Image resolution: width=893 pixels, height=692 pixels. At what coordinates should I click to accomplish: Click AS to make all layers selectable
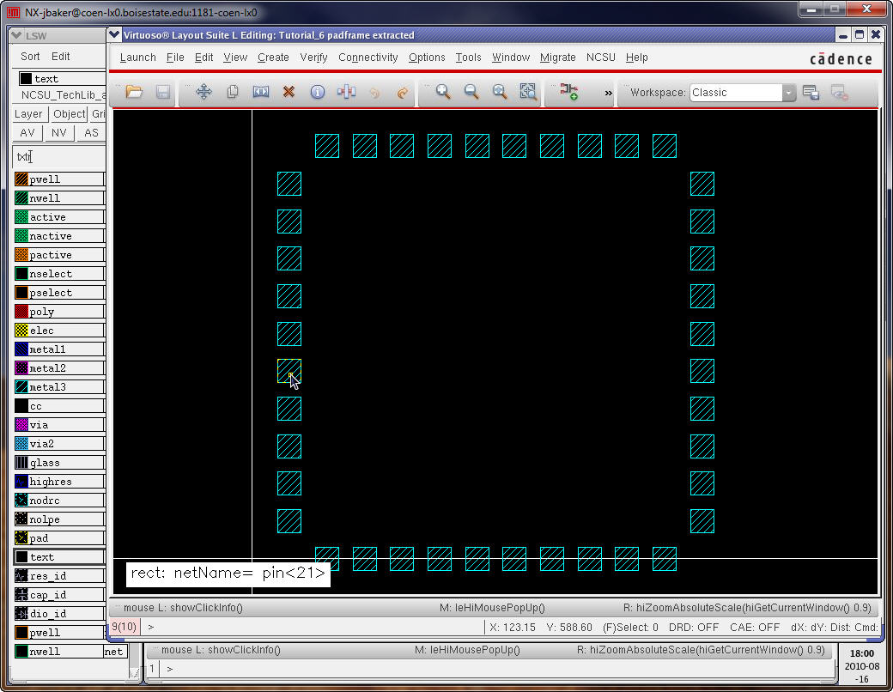tap(91, 133)
